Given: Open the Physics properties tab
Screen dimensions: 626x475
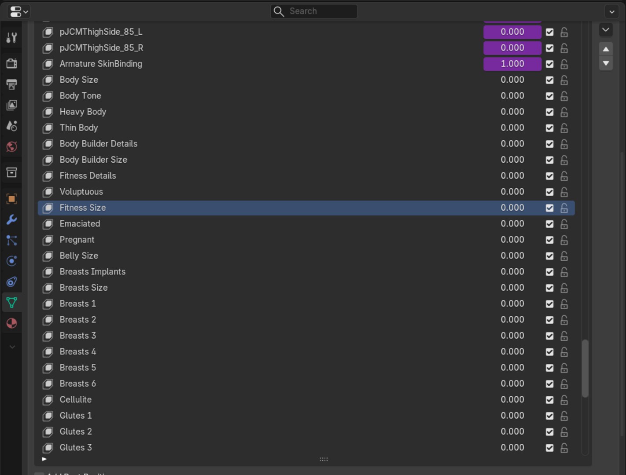Looking at the screenshot, I should pos(12,261).
